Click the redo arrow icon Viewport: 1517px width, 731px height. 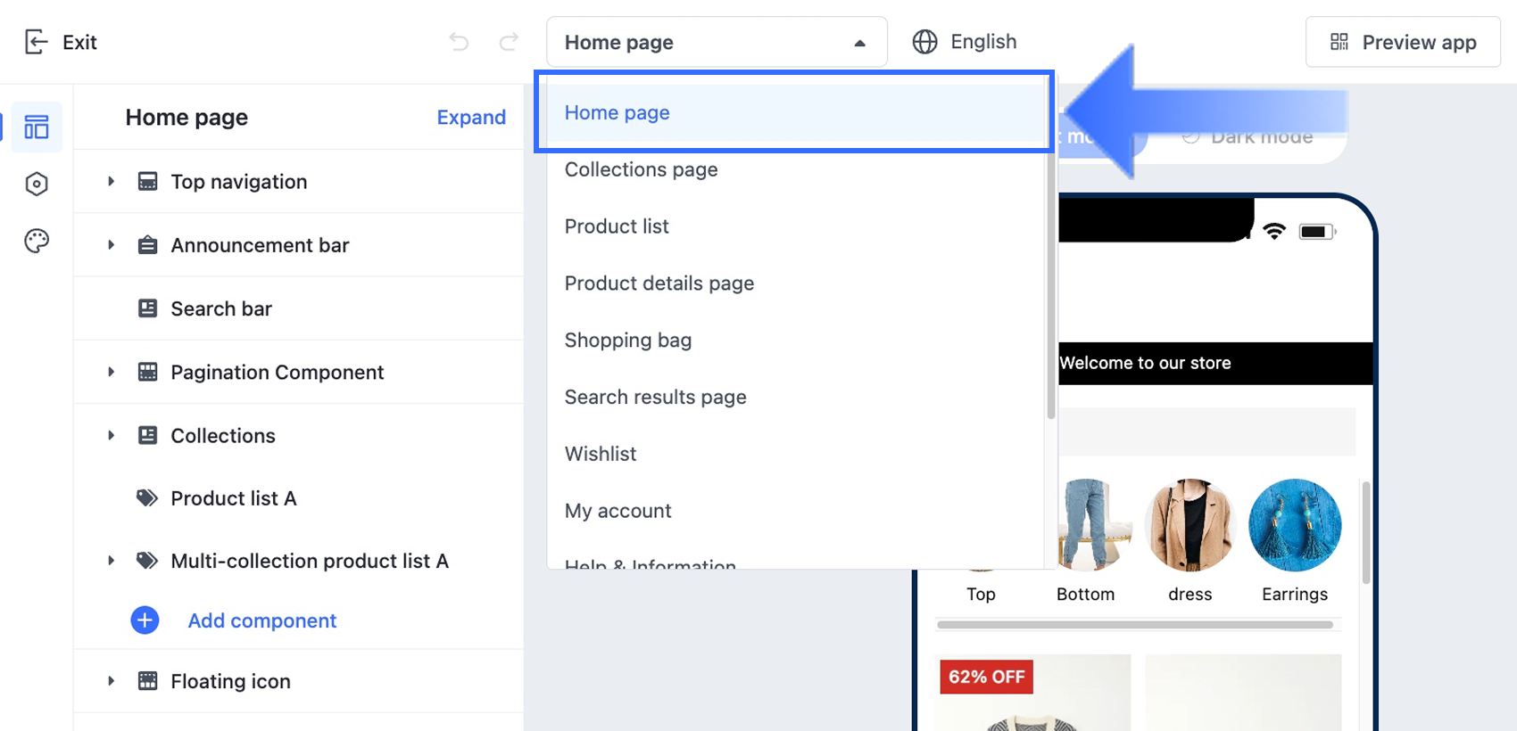tap(509, 42)
